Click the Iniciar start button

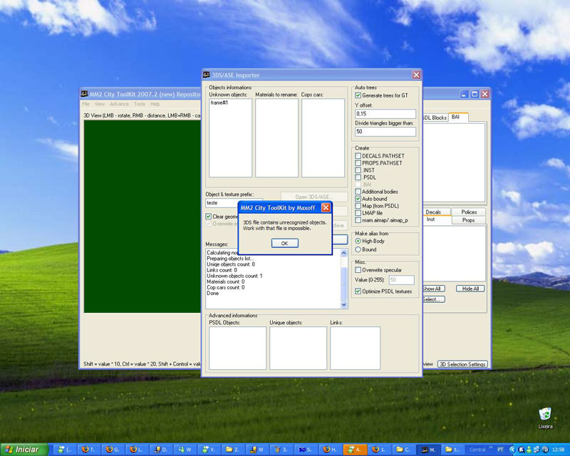[24, 450]
